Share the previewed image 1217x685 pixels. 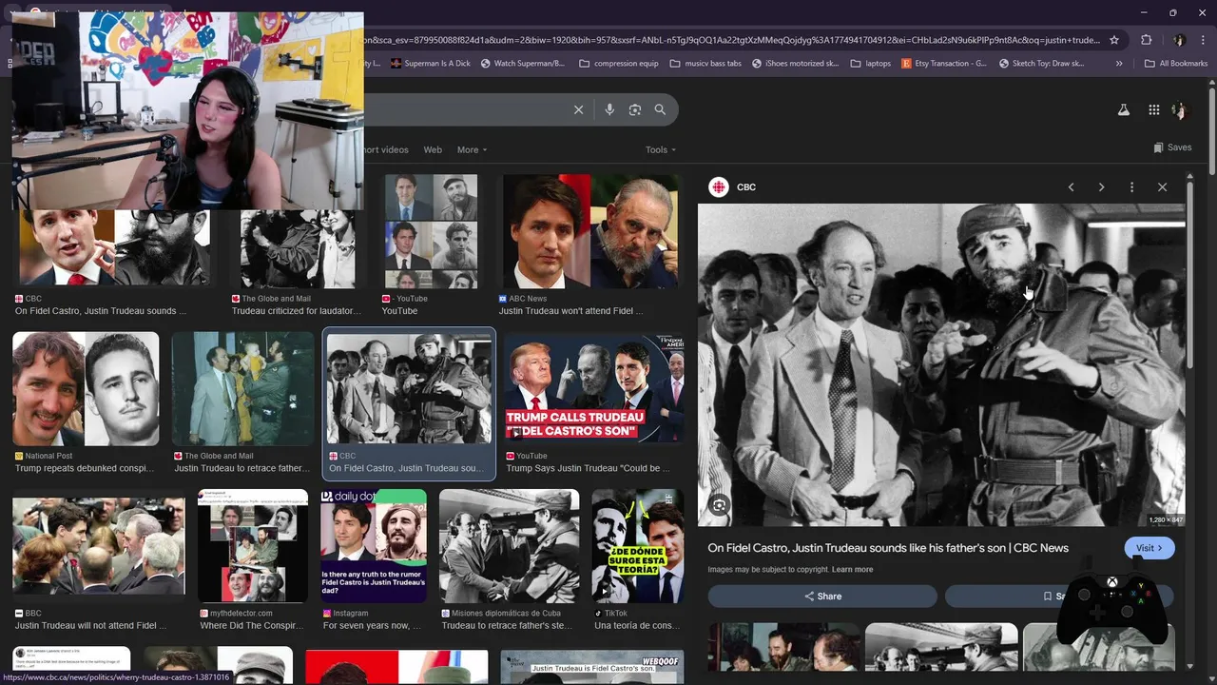822,597
